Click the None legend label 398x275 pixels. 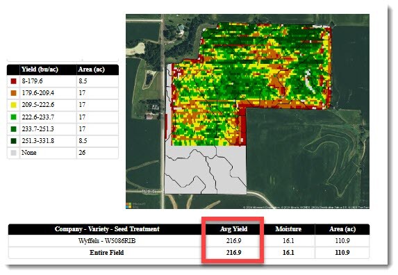29,153
